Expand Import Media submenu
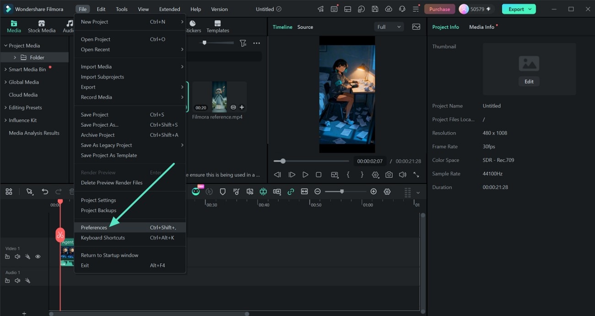The width and height of the screenshot is (595, 316). [182, 67]
